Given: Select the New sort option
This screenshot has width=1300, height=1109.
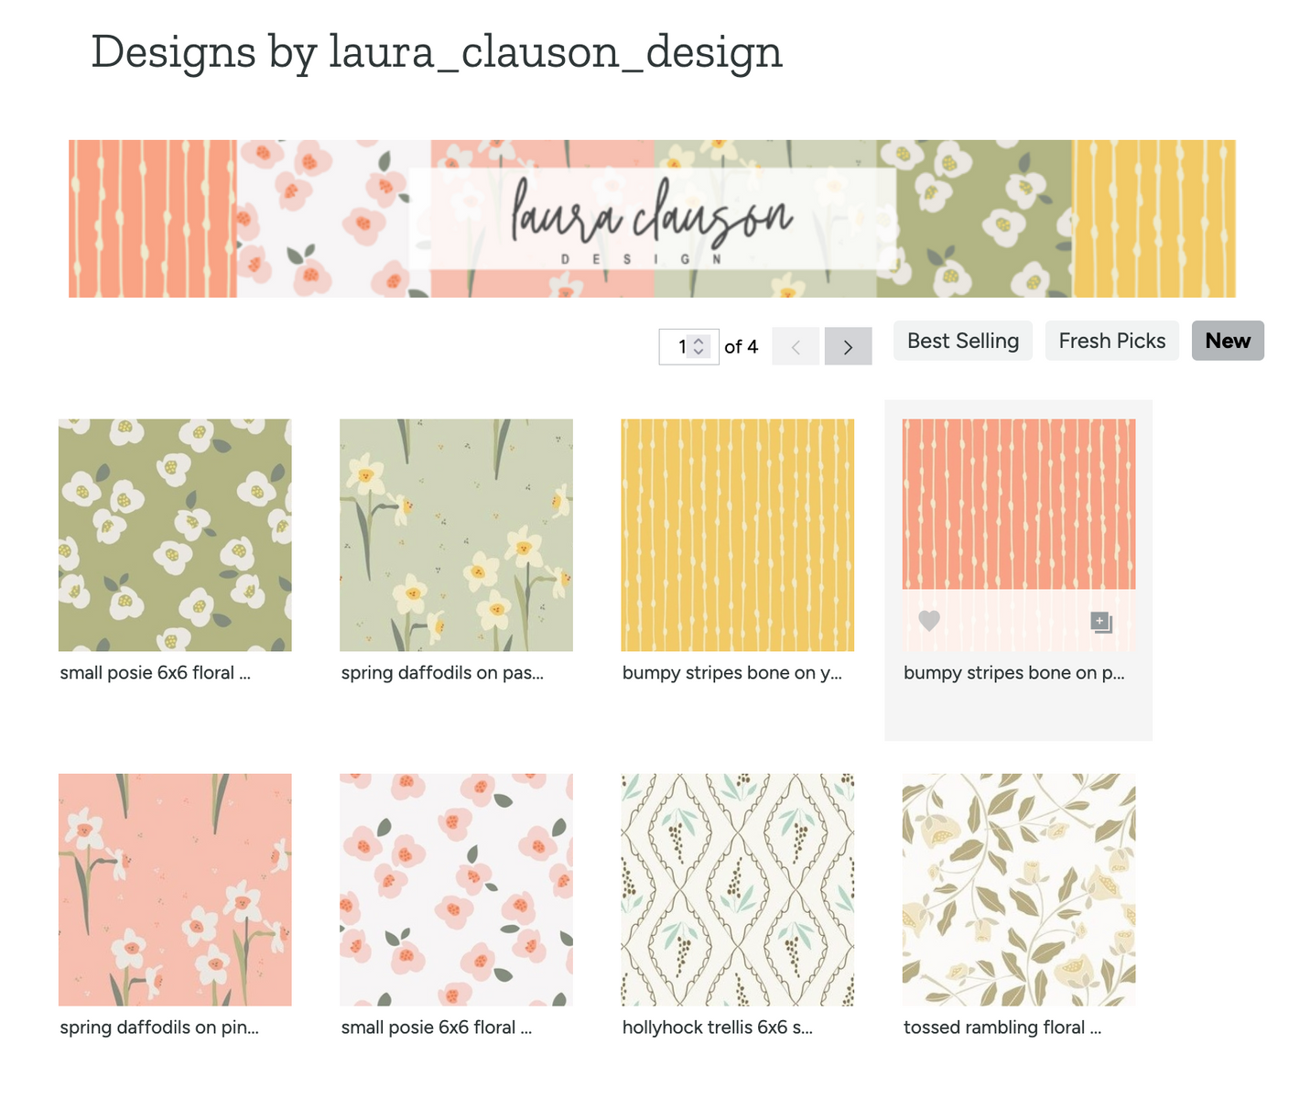Looking at the screenshot, I should click(1228, 341).
